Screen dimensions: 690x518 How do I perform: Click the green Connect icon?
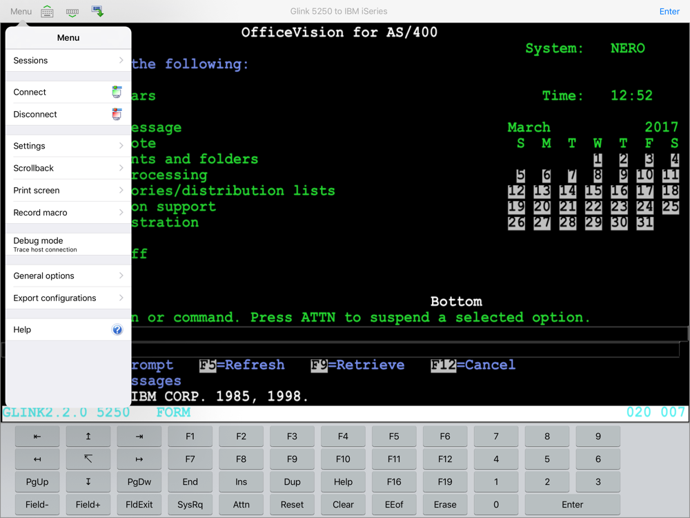tap(117, 92)
